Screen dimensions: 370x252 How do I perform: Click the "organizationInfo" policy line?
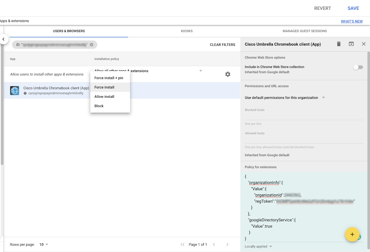pyautogui.click(x=265, y=183)
